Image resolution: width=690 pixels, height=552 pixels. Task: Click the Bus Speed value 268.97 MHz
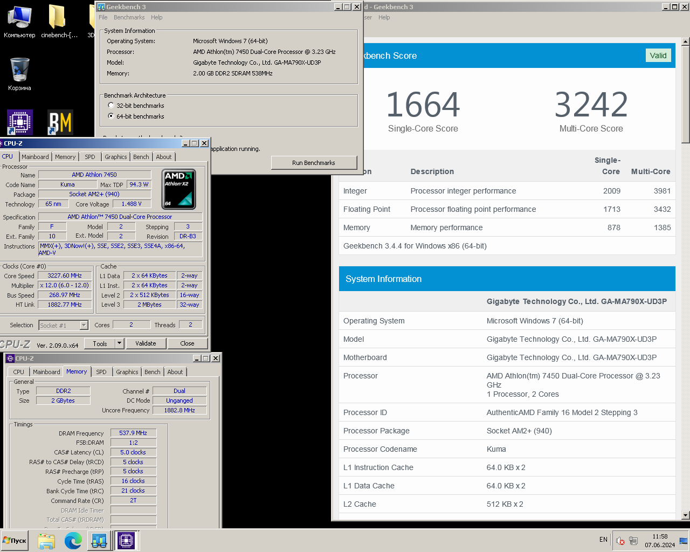point(65,295)
